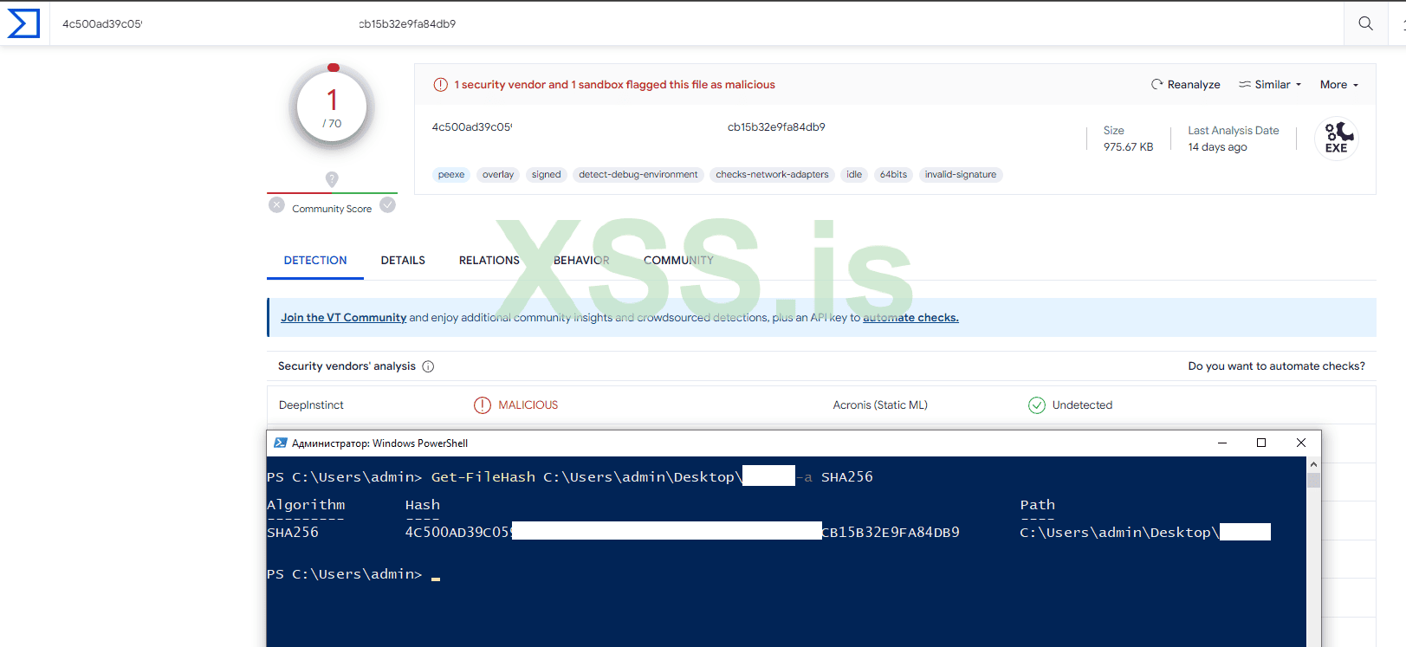
Task: Click the red alert icon in banner
Action: pos(441,84)
